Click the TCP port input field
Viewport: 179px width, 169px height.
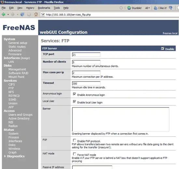point(86,54)
